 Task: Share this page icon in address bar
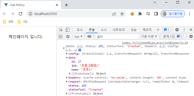[x=114, y=14]
